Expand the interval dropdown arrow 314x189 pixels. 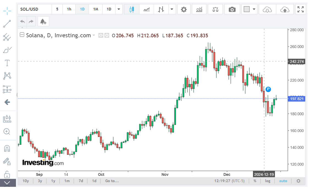click(119, 9)
